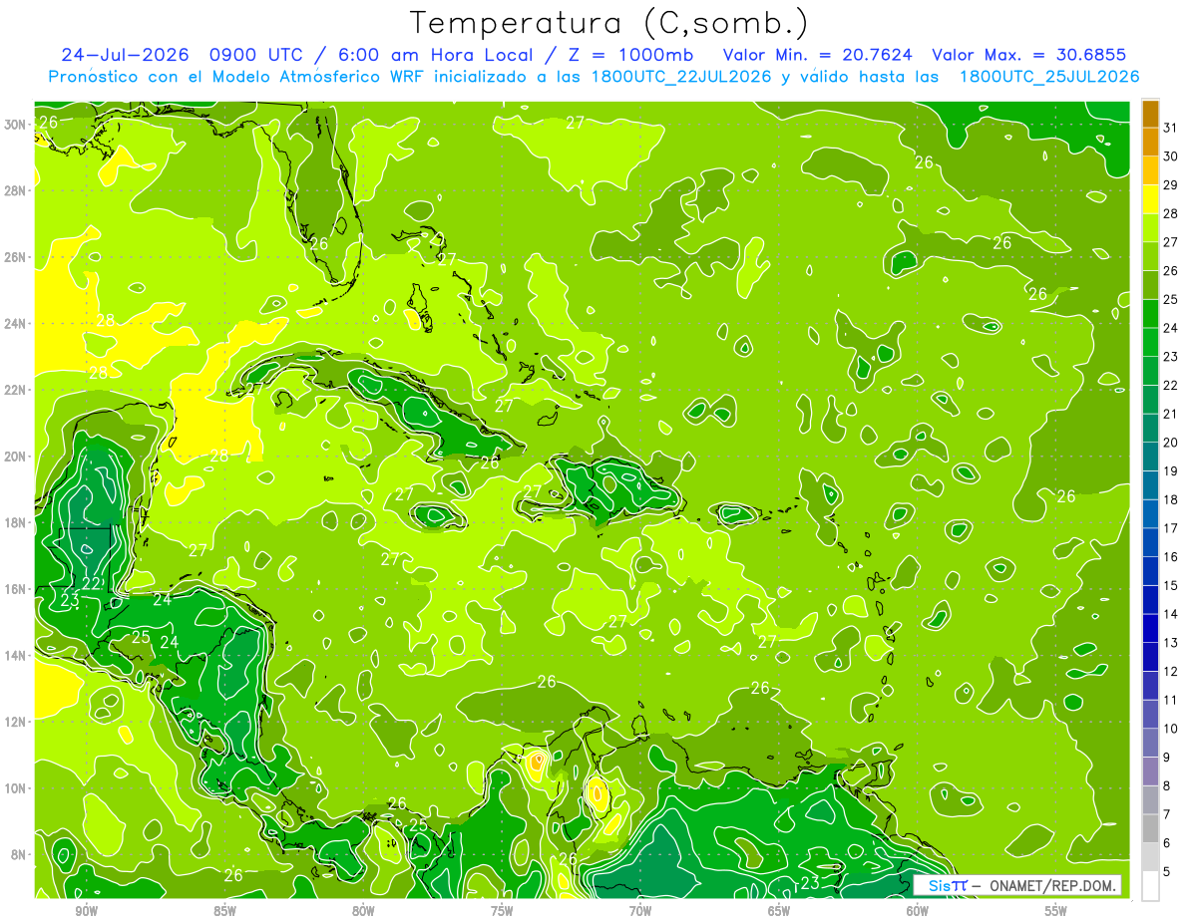Click the 22N latitude axis label

(x=15, y=390)
